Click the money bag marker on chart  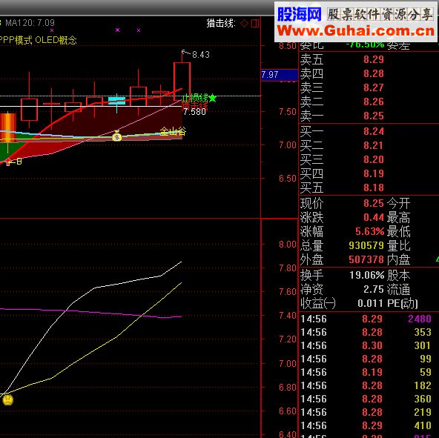[116, 136]
